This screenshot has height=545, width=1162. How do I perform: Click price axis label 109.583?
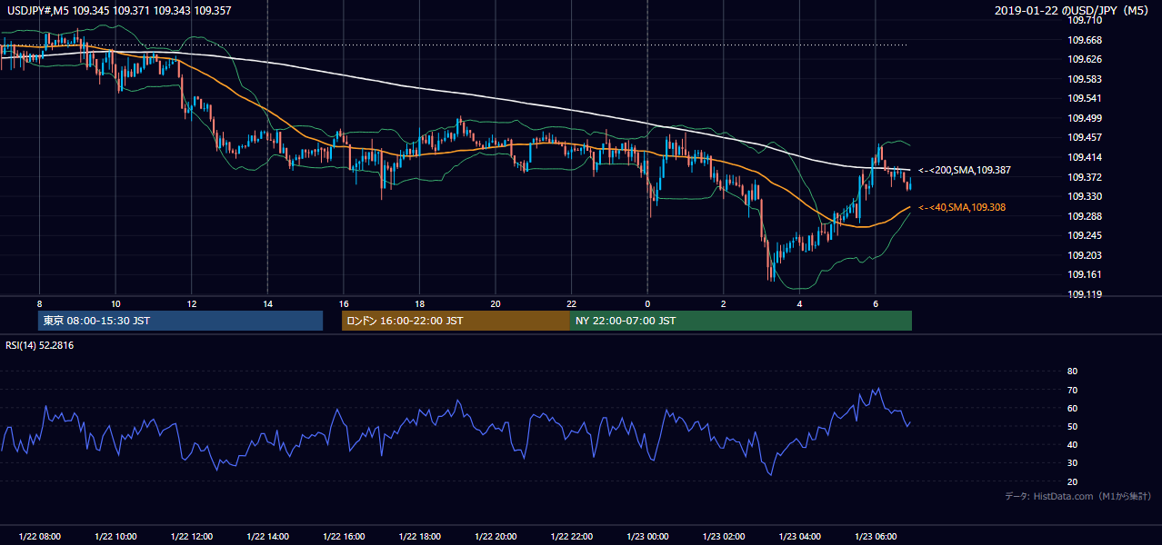[1085, 79]
